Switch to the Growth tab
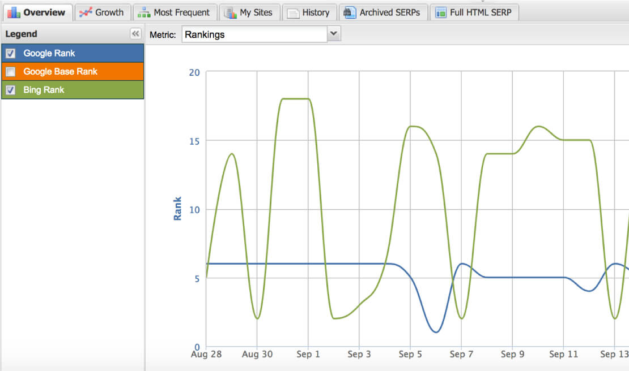629x371 pixels. coord(109,12)
